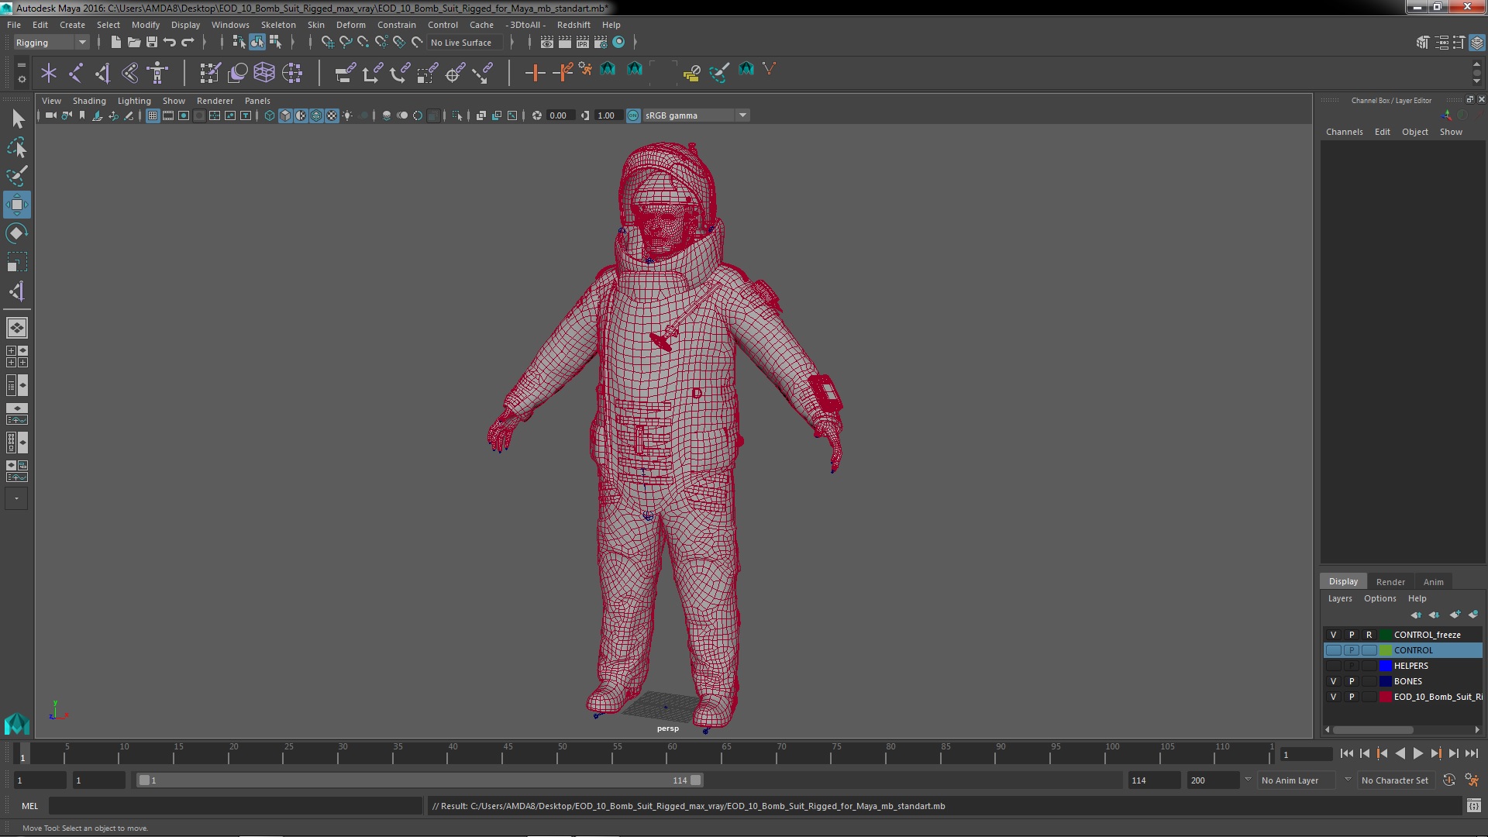Toggle visibility V of the EOD_10_Bomb_Suit layer

click(1334, 697)
